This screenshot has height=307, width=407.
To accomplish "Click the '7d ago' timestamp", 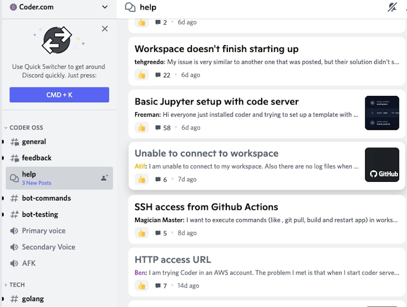I will (187, 179).
